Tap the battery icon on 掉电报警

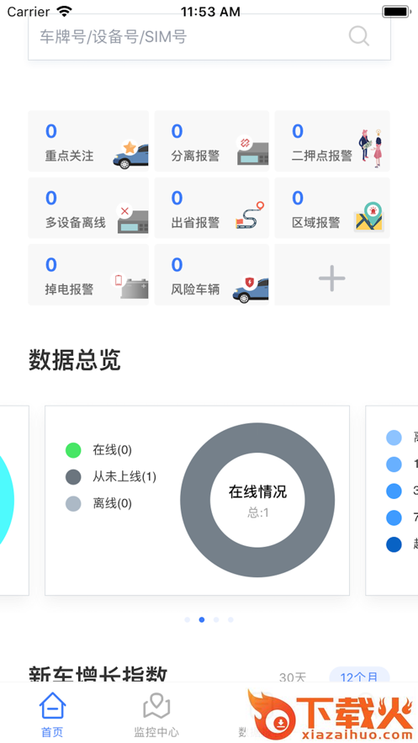pos(130,286)
